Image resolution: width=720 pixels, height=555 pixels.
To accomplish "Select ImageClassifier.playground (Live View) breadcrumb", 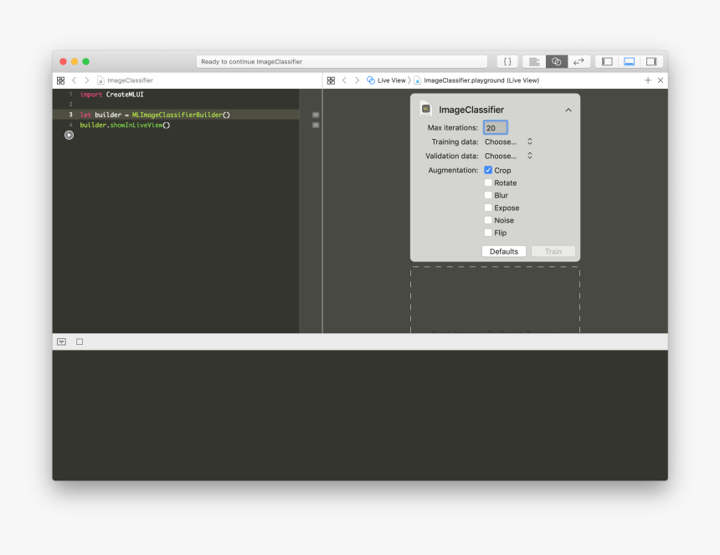I will click(476, 80).
